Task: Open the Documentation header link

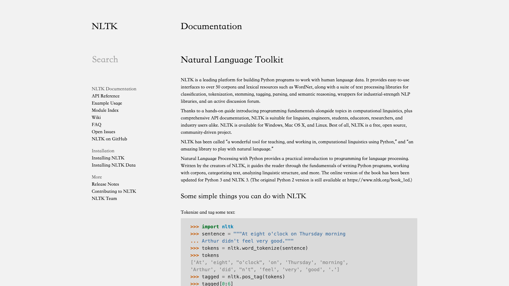Action: point(211,26)
